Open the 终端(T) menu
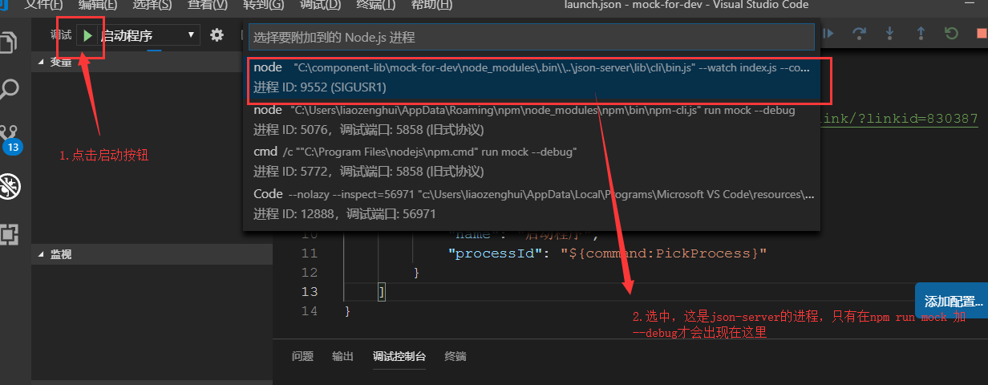This screenshot has width=988, height=385. [x=375, y=5]
